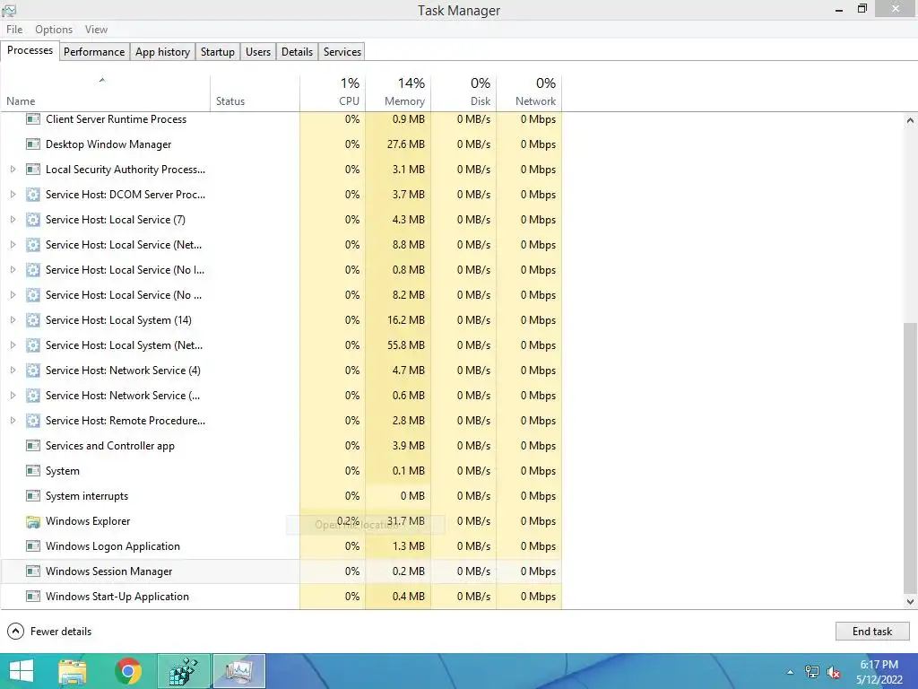Click the gear icon for Service Host: DCOM Server
The height and width of the screenshot is (689, 918).
tap(33, 195)
